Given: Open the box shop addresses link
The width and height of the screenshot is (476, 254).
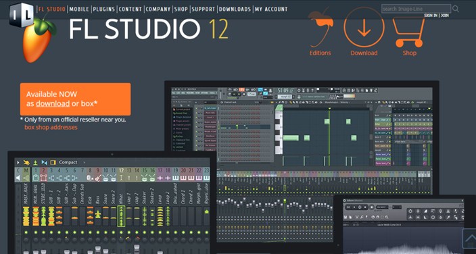Looking at the screenshot, I should coord(51,127).
